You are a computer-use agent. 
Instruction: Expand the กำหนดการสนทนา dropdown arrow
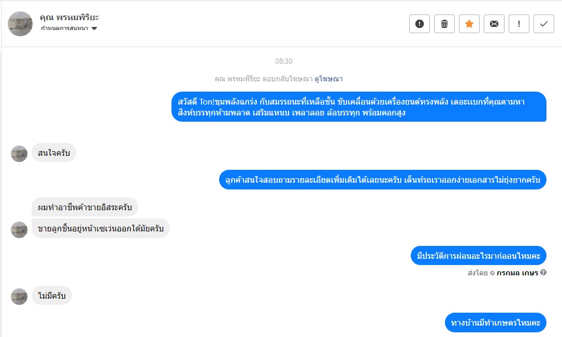pyautogui.click(x=94, y=28)
